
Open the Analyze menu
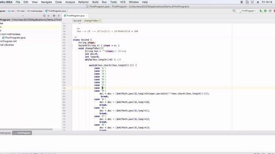click(x=70, y=2)
